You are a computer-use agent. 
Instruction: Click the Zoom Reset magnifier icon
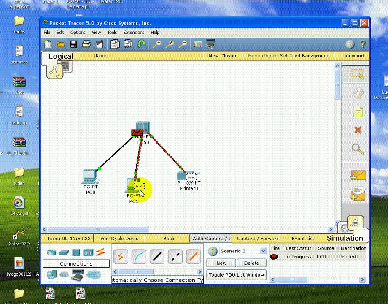pyautogui.click(x=170, y=44)
